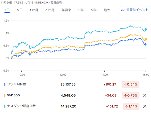The width and height of the screenshot is (151, 113).
Task: Select the 6か月 range tab
Action: 50,10
